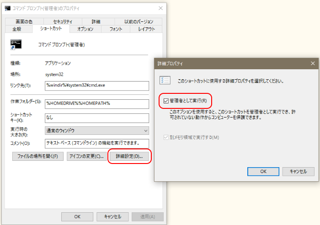Open the 実行時の大きさ dropdown
This screenshot has height=225, width=320.
point(97,130)
